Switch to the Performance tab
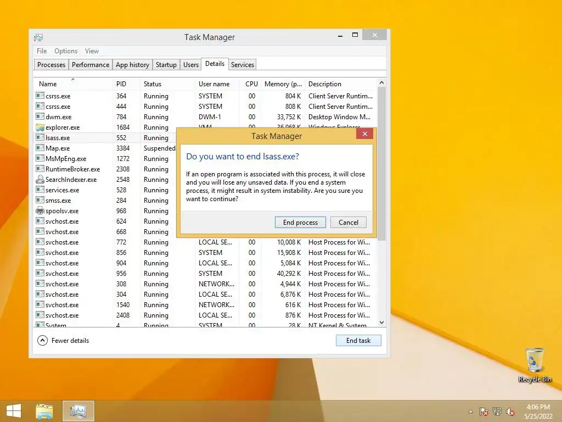 91,65
